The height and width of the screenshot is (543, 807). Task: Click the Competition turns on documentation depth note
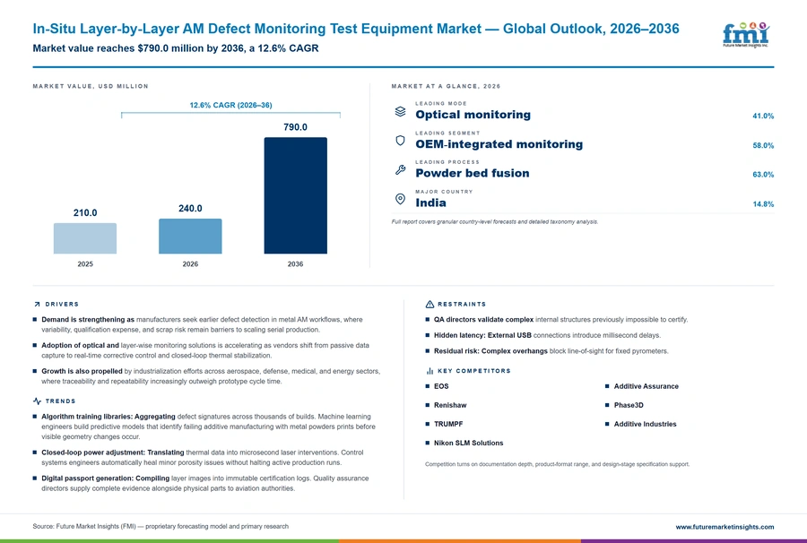click(x=557, y=464)
